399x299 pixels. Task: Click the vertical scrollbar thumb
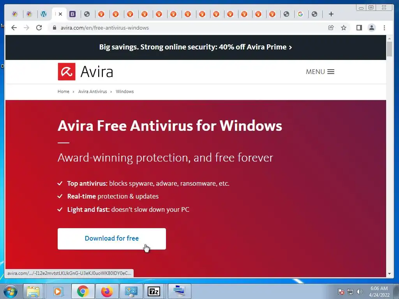point(389,49)
